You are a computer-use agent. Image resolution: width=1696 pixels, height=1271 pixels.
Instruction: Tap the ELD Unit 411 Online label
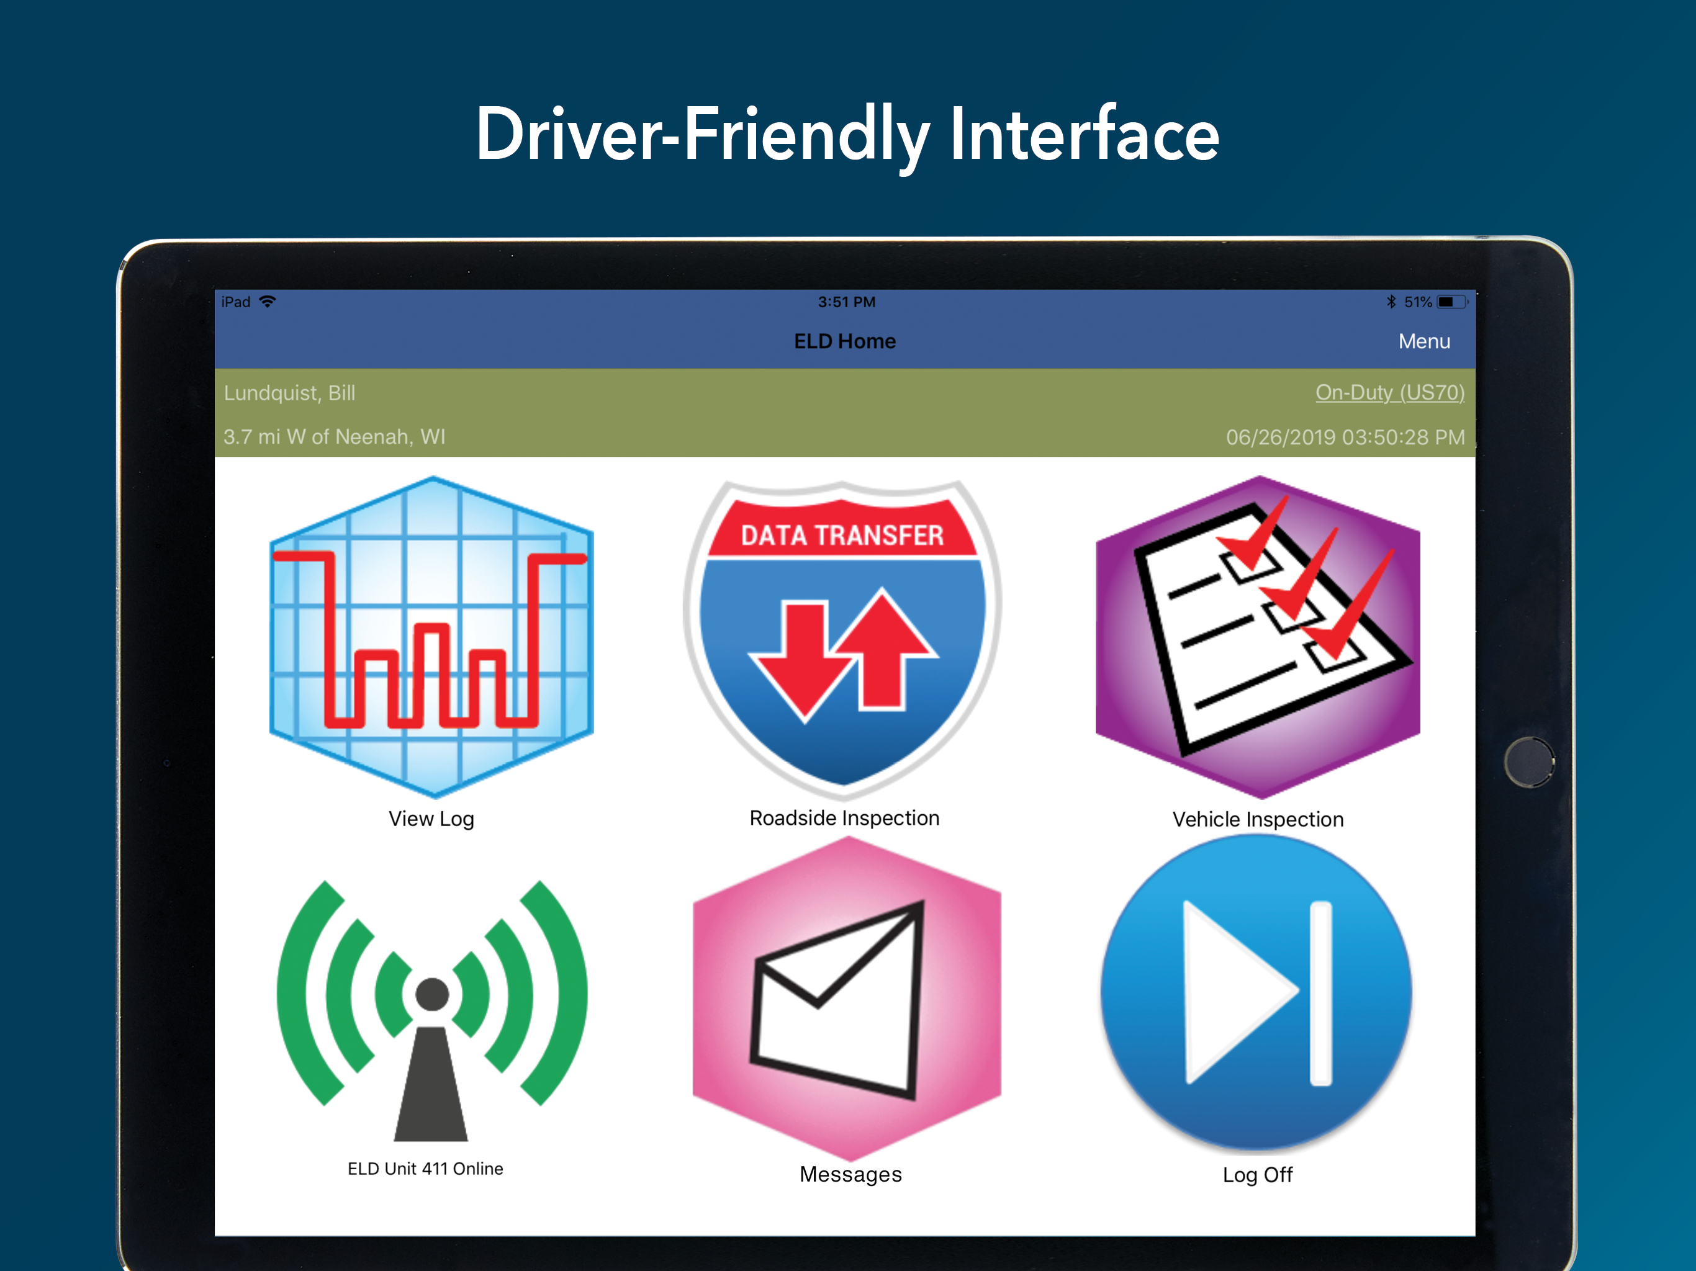425,1168
